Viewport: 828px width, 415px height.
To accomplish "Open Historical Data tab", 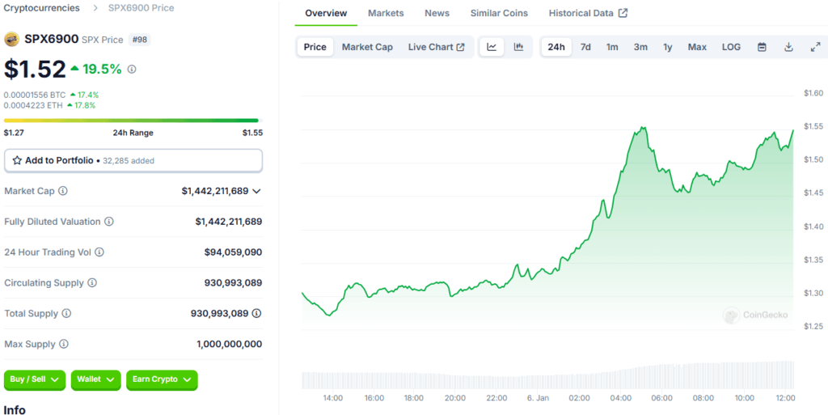I will click(x=588, y=13).
